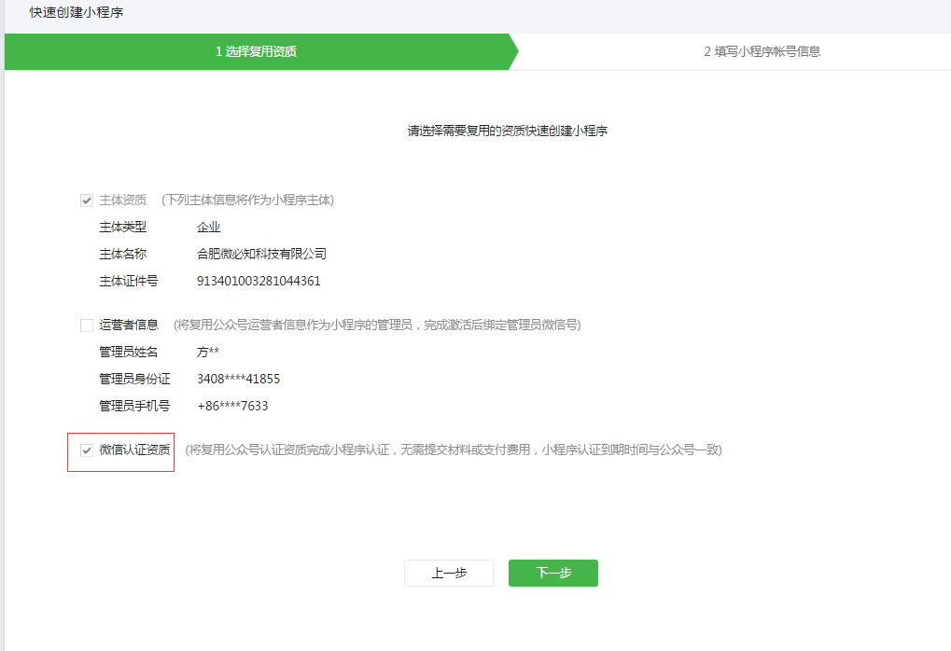Click the company name 合肥微必知科技有限公司
The image size is (951, 651).
point(261,254)
